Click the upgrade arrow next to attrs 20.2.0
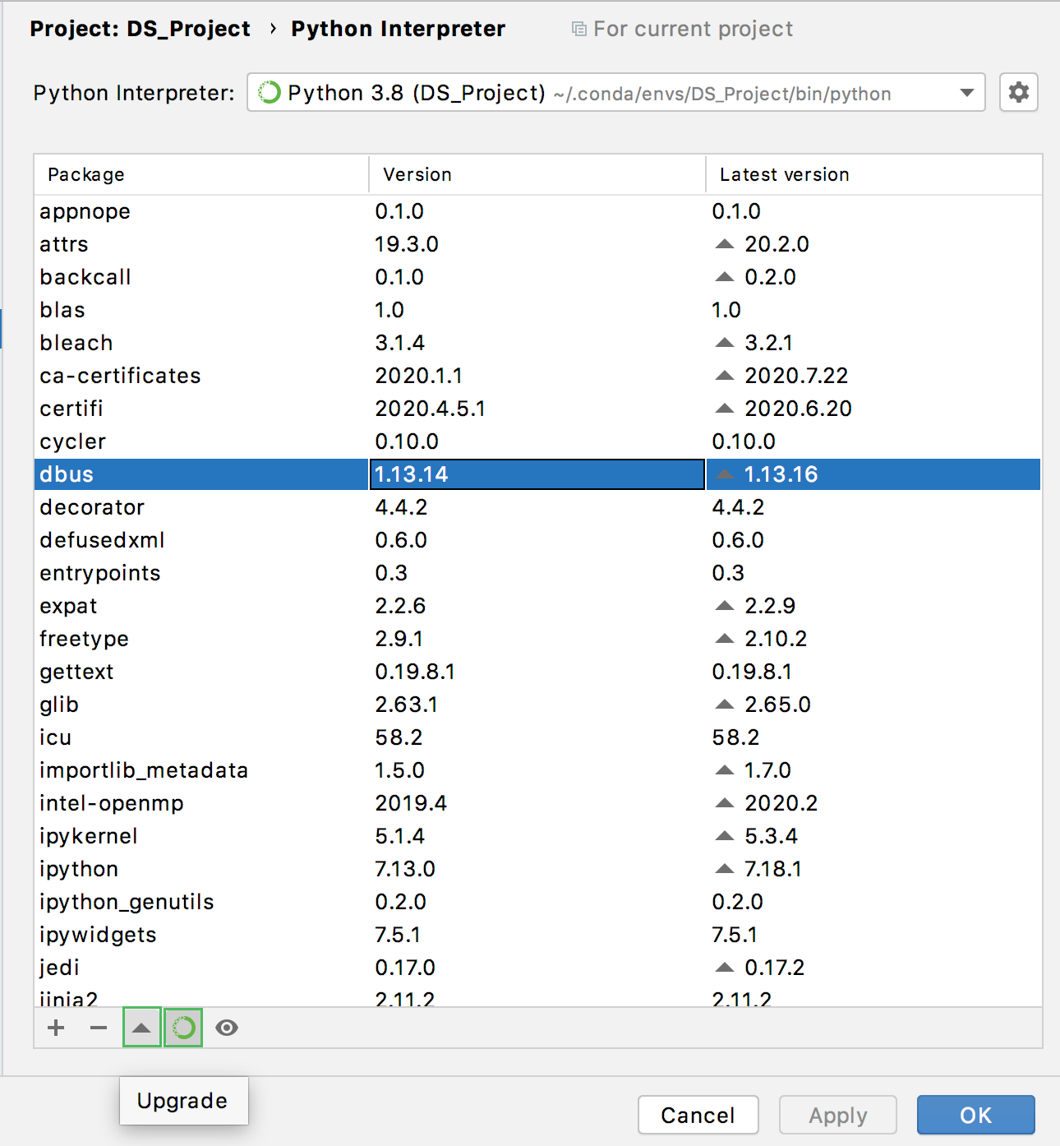Screen dimensions: 1060x1146 click(x=724, y=243)
